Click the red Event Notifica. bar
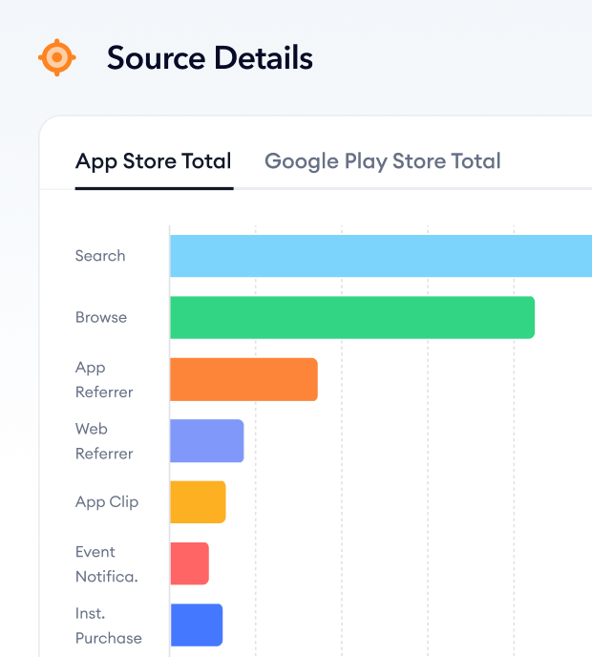The width and height of the screenshot is (592, 657). [x=189, y=563]
